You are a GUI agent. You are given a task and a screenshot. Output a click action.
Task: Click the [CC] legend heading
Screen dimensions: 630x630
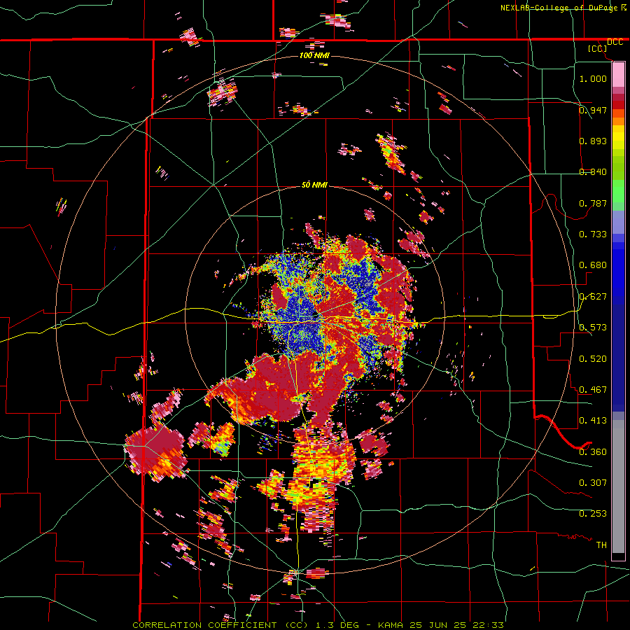[598, 48]
